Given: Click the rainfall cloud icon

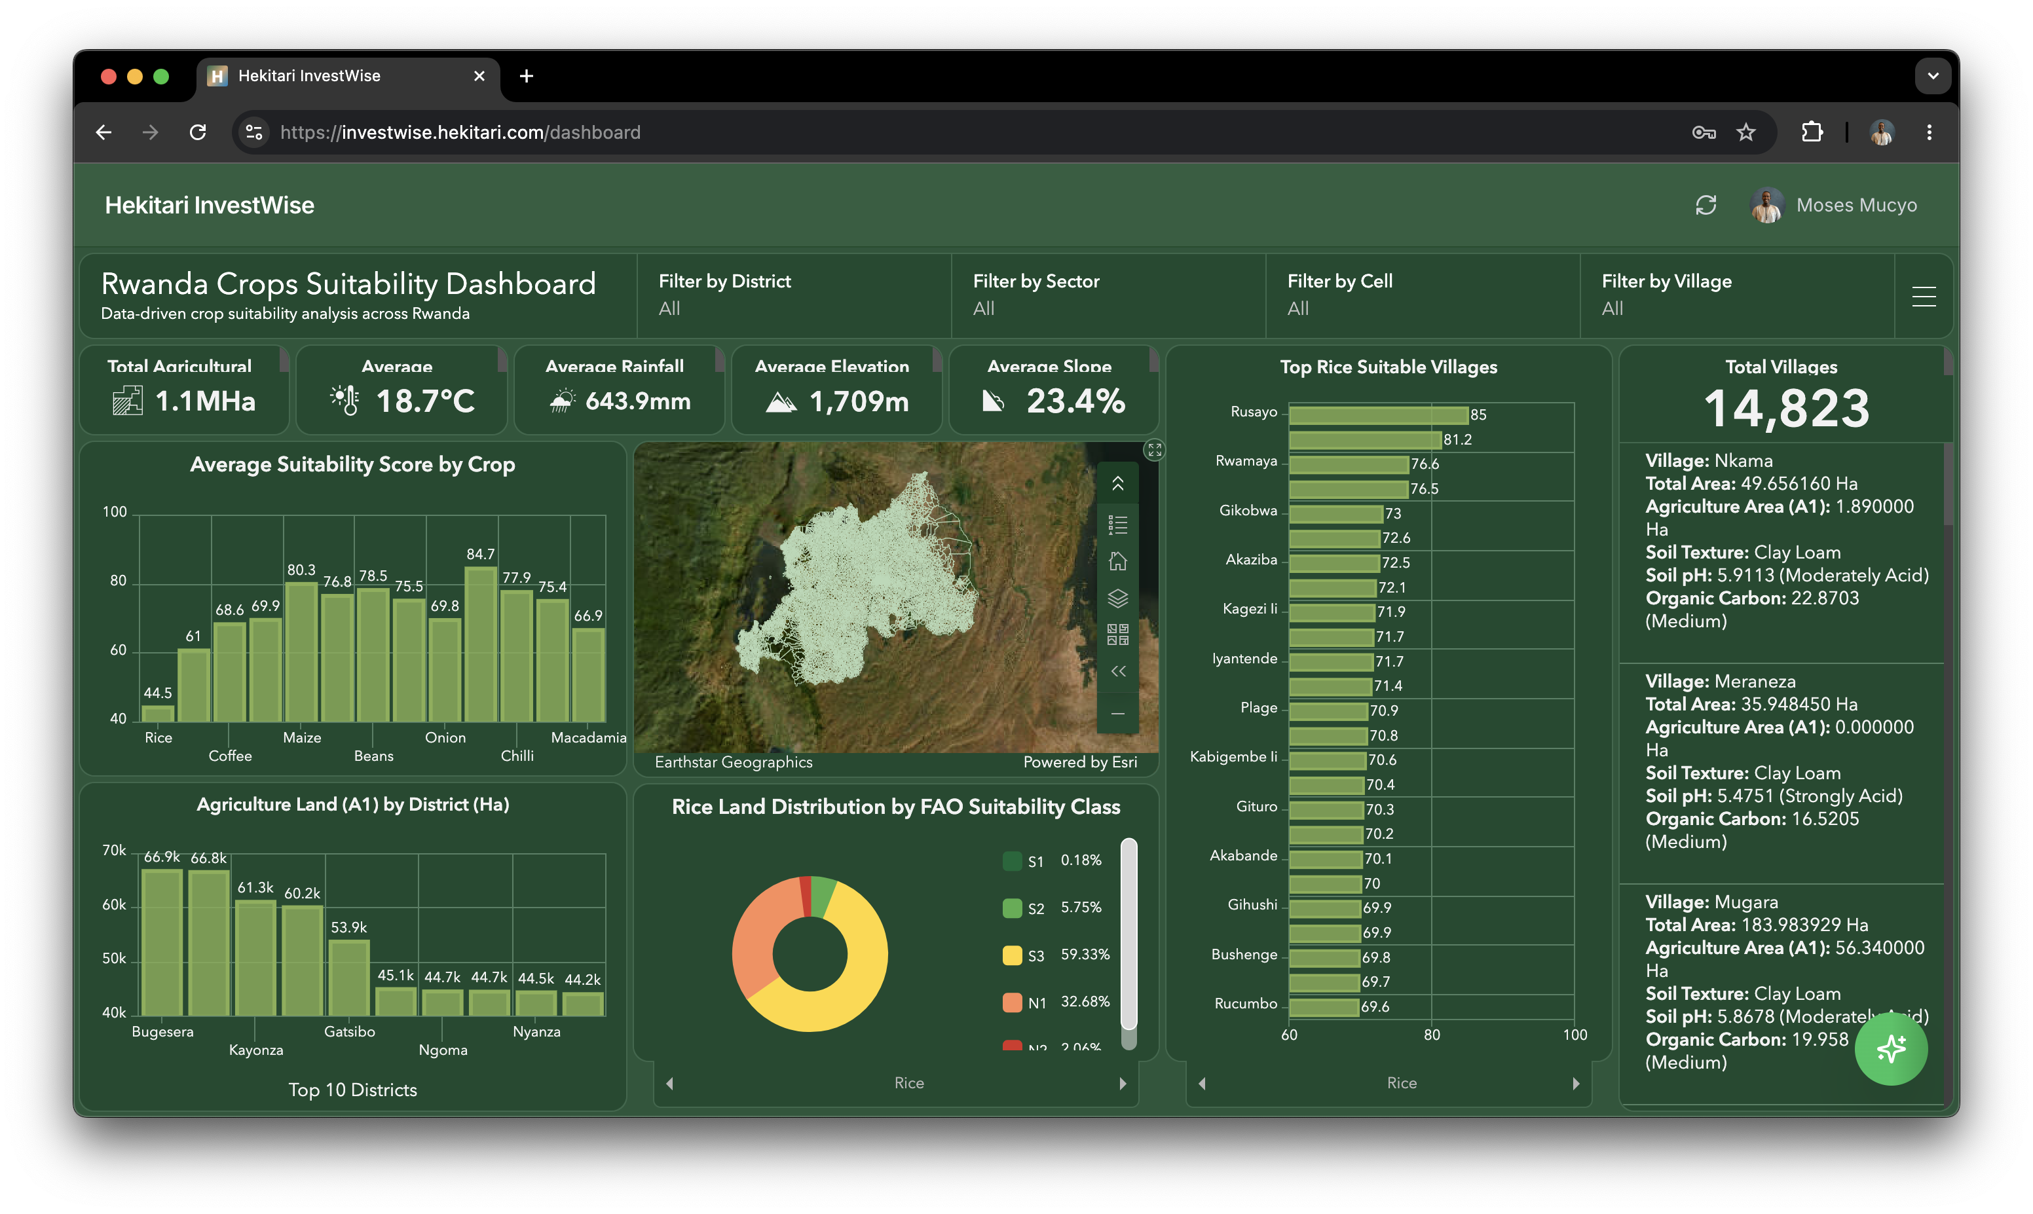Looking at the screenshot, I should coord(561,401).
